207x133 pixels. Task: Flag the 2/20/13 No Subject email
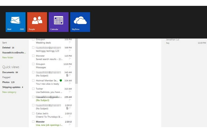[70, 108]
